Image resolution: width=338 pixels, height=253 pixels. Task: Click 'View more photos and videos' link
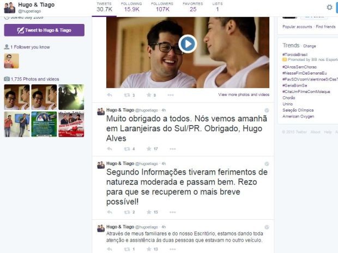[x=243, y=95]
